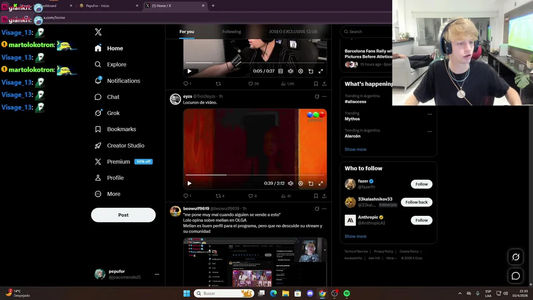Viewport: 533px width, 300px height.
Task: Click Grok icon on eyzs post
Action: click(317, 97)
